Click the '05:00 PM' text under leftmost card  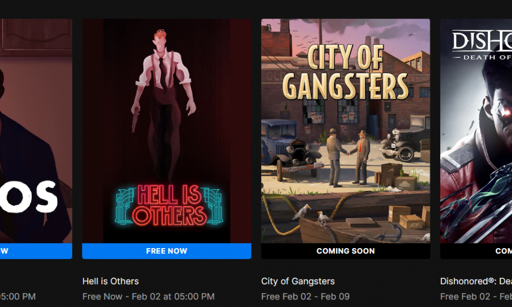coord(17,297)
